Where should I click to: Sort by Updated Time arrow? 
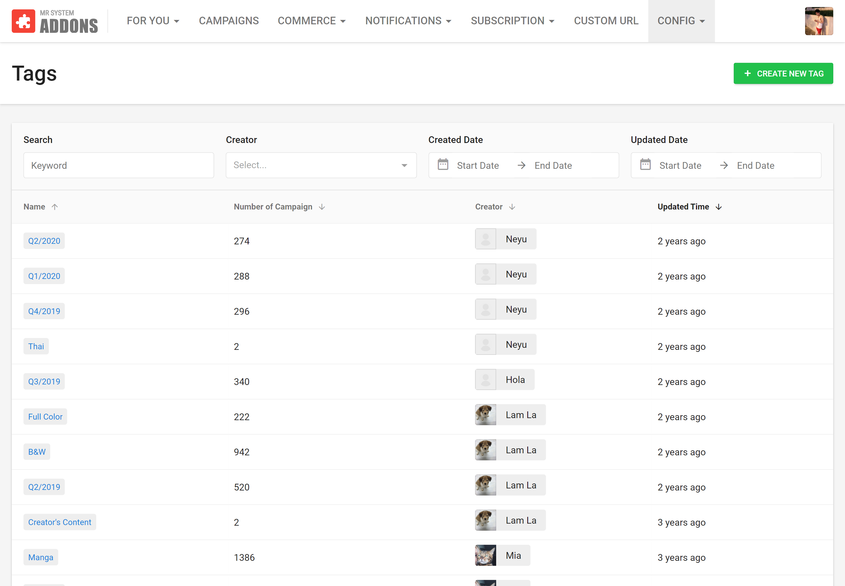pyautogui.click(x=719, y=207)
